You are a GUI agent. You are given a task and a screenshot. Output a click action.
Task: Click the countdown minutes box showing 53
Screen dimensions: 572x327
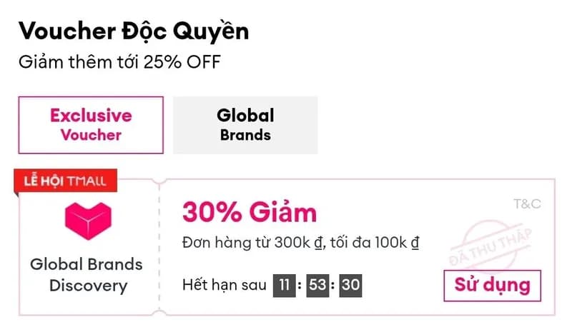click(317, 286)
